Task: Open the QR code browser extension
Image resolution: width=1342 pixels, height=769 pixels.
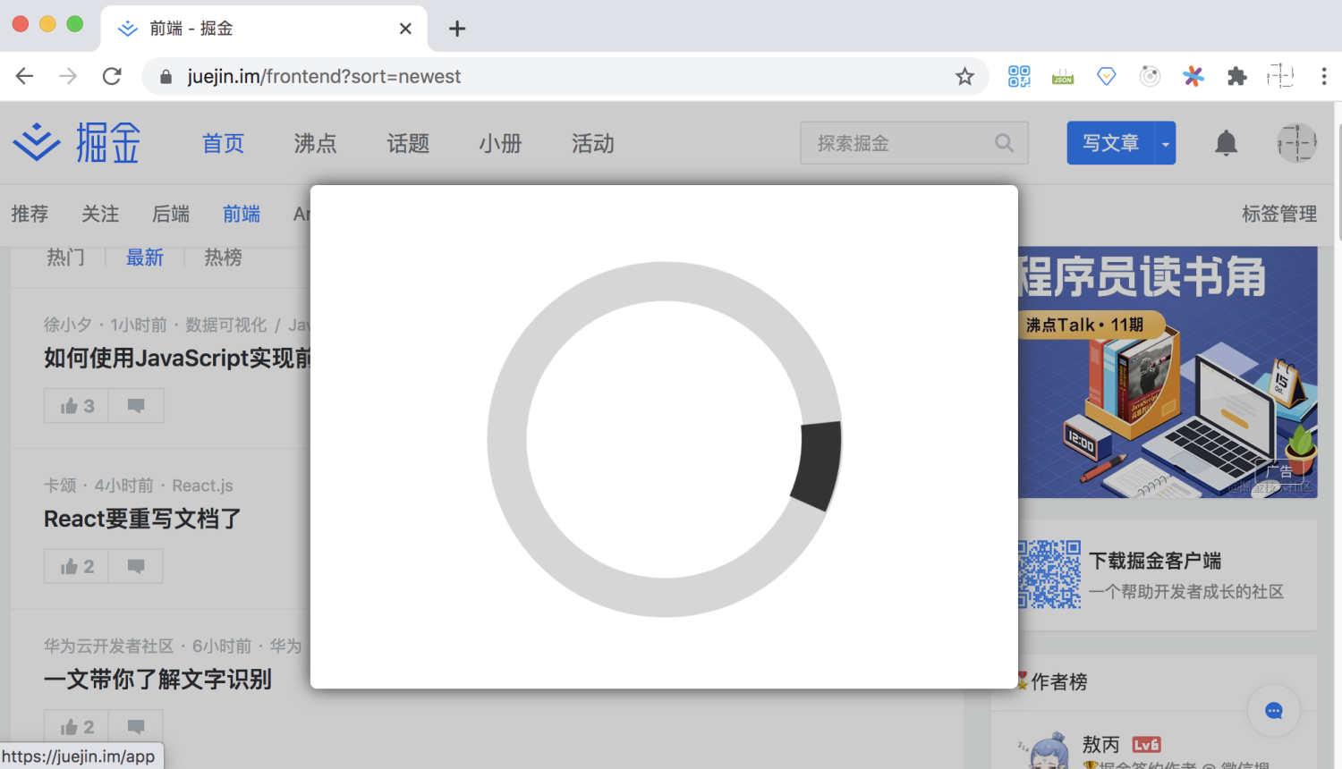Action: click(1018, 77)
